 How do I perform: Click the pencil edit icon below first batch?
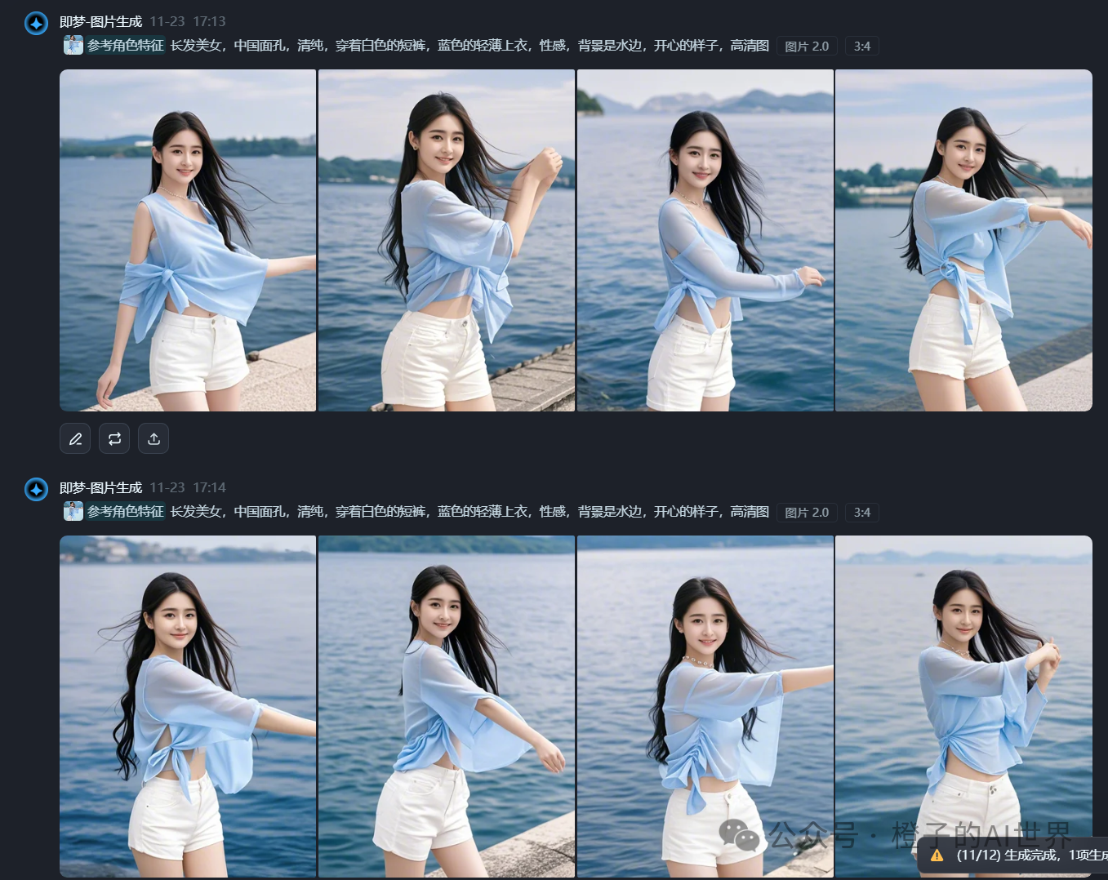tap(75, 439)
